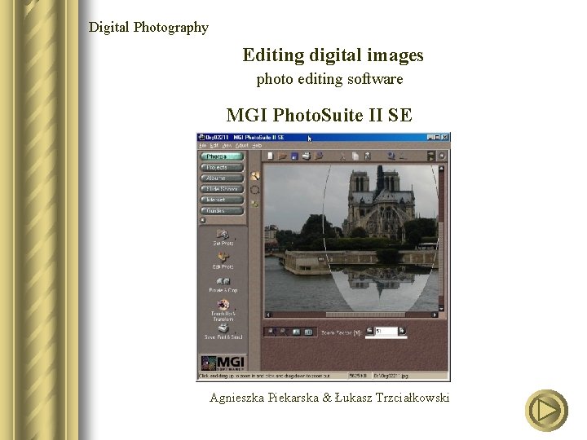This screenshot has height=440, width=587.
Task: Click the gold next-slide play button
Action: click(546, 411)
